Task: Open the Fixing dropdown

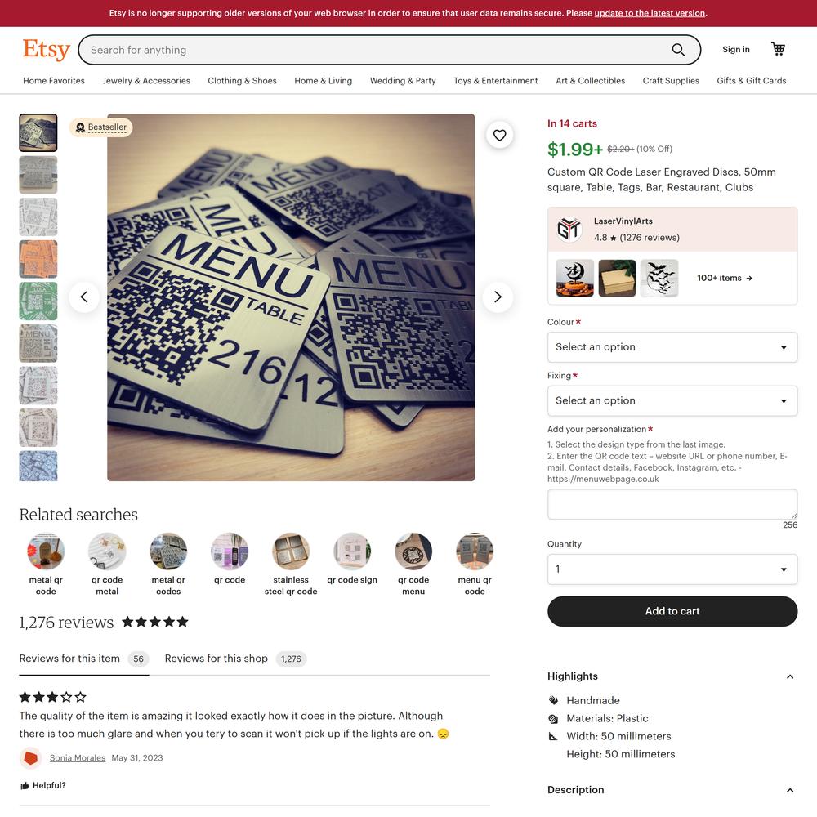Action: (x=672, y=400)
